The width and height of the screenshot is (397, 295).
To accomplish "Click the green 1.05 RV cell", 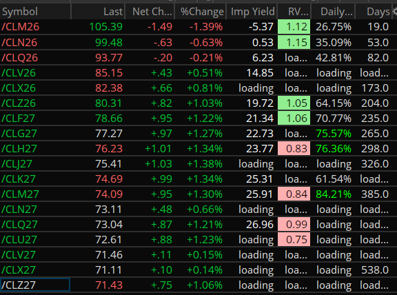I will 294,103.
